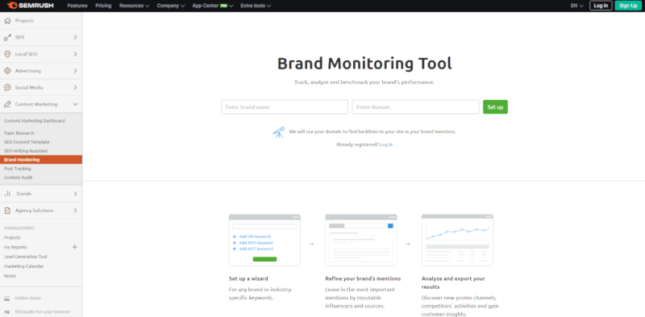Click the Content Marketing pencil icon
Screen dimensions: 645x317
(7, 105)
